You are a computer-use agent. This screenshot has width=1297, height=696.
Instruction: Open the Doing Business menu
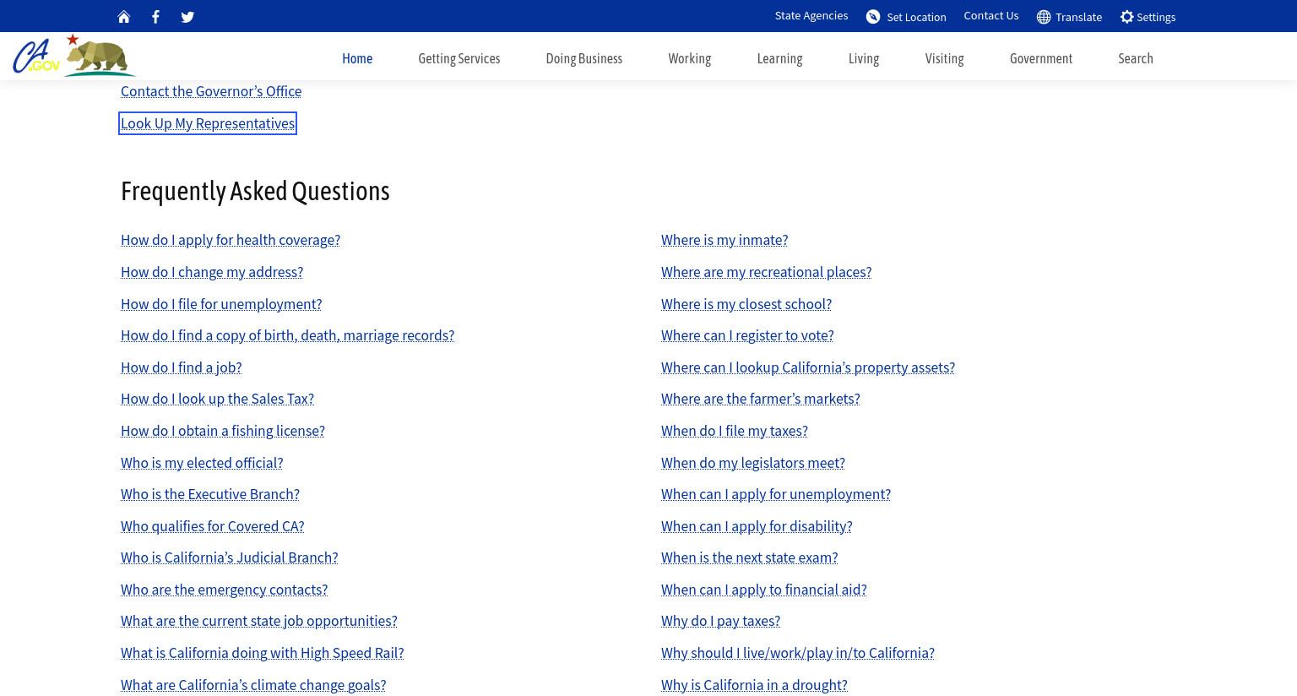pyautogui.click(x=584, y=58)
